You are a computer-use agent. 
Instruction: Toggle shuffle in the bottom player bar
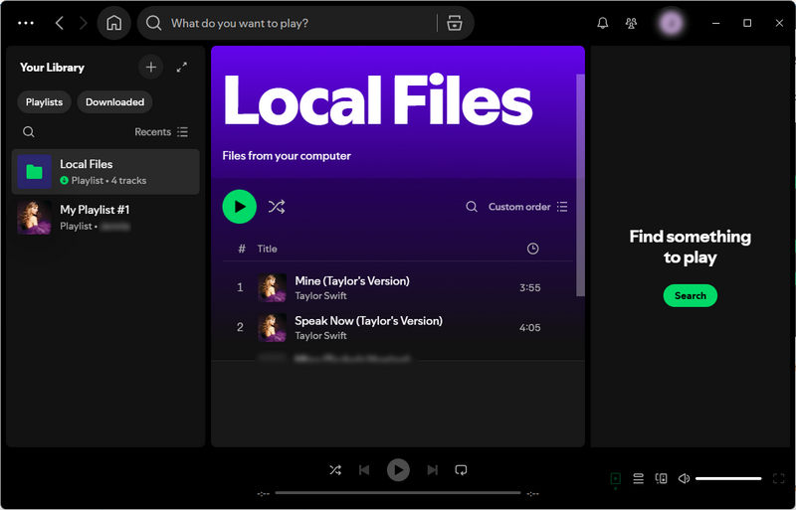pos(335,470)
